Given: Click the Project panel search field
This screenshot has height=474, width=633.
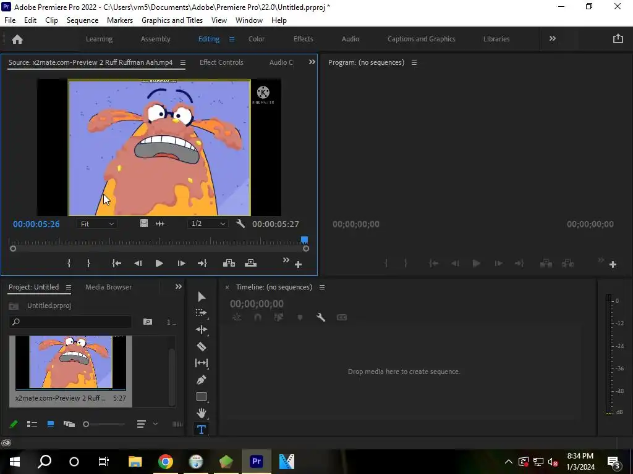Looking at the screenshot, I should [x=70, y=322].
